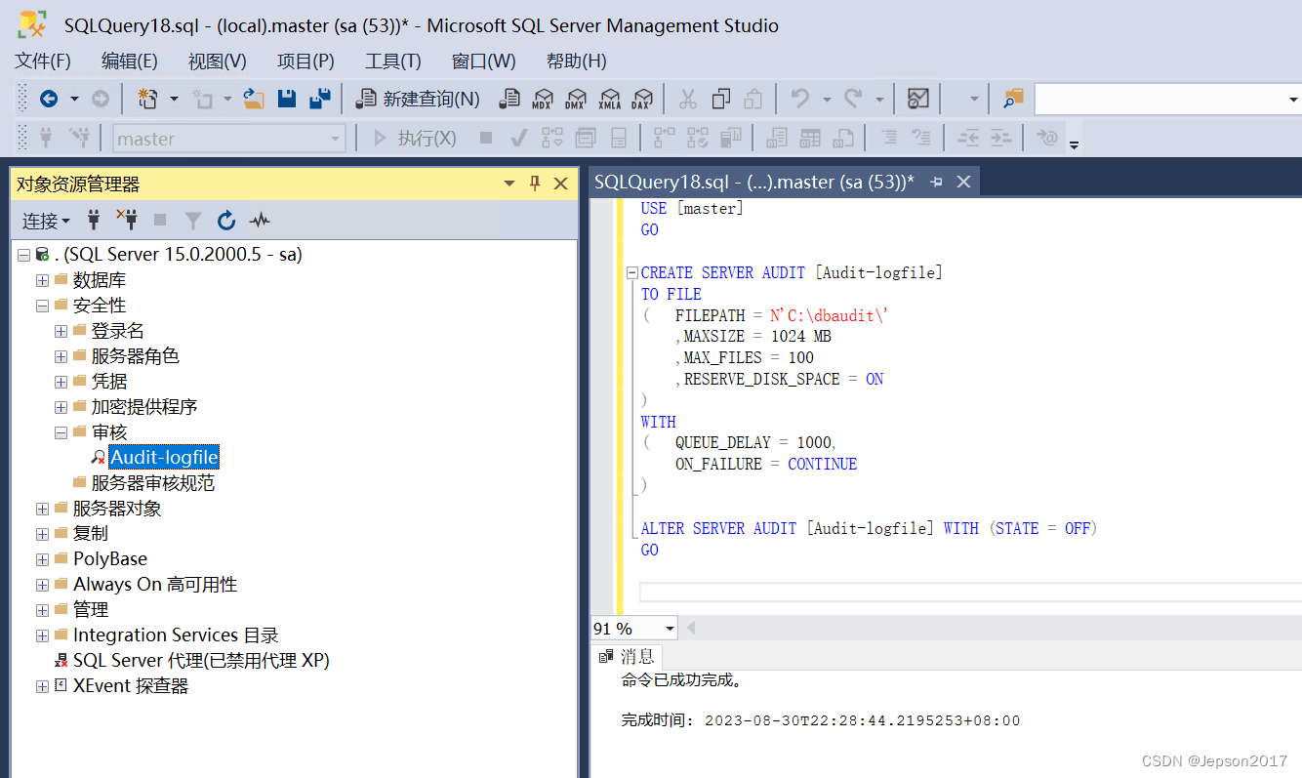
Task: Click the Decrease Indent icon
Action: [x=968, y=138]
